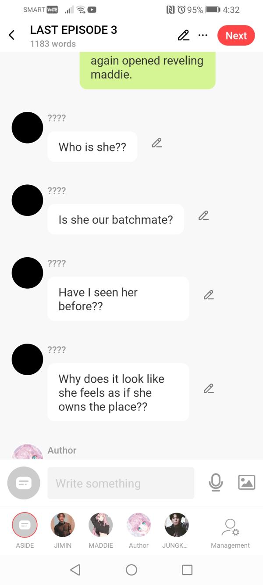
Task: Open the image picker icon
Action: click(x=246, y=482)
